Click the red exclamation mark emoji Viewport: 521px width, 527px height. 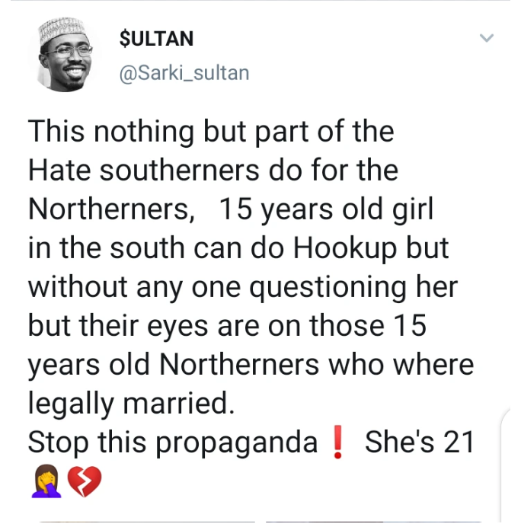click(337, 442)
